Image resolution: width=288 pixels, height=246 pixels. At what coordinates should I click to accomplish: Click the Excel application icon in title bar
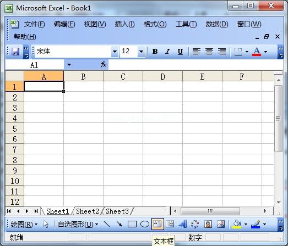9,8
